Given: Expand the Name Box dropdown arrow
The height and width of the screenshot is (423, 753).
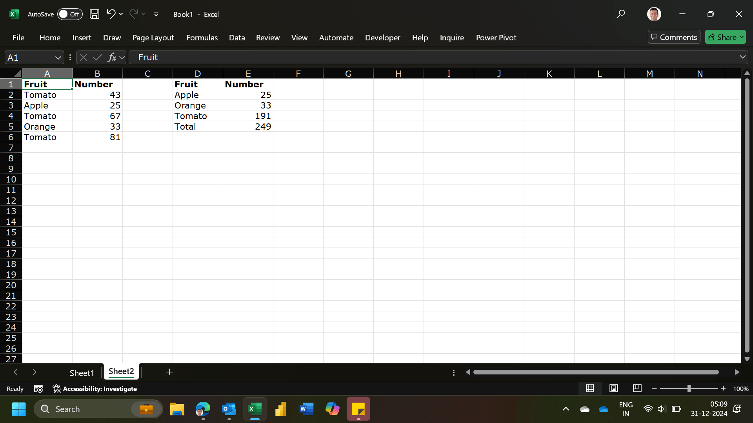Looking at the screenshot, I should tap(58, 58).
